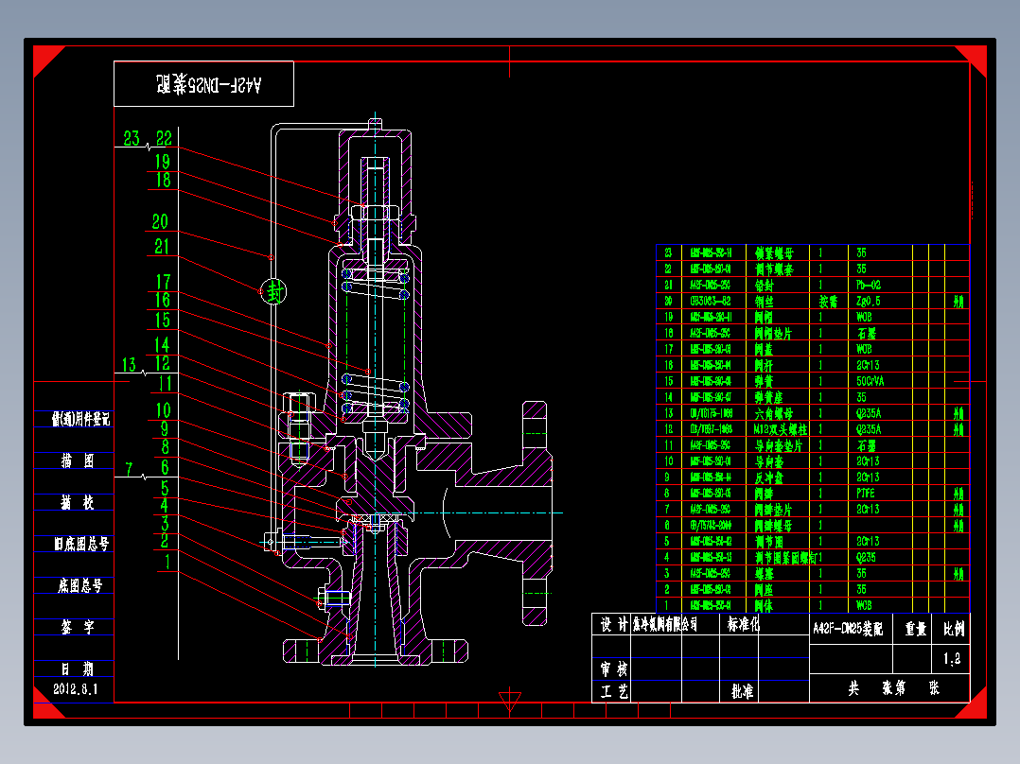Viewport: 1020px width, 764px height.
Task: Click the '旧底图总号' sidebar label
Action: 81,545
